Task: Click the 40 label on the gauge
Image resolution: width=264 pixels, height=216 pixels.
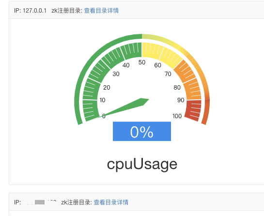Action: [x=126, y=65]
